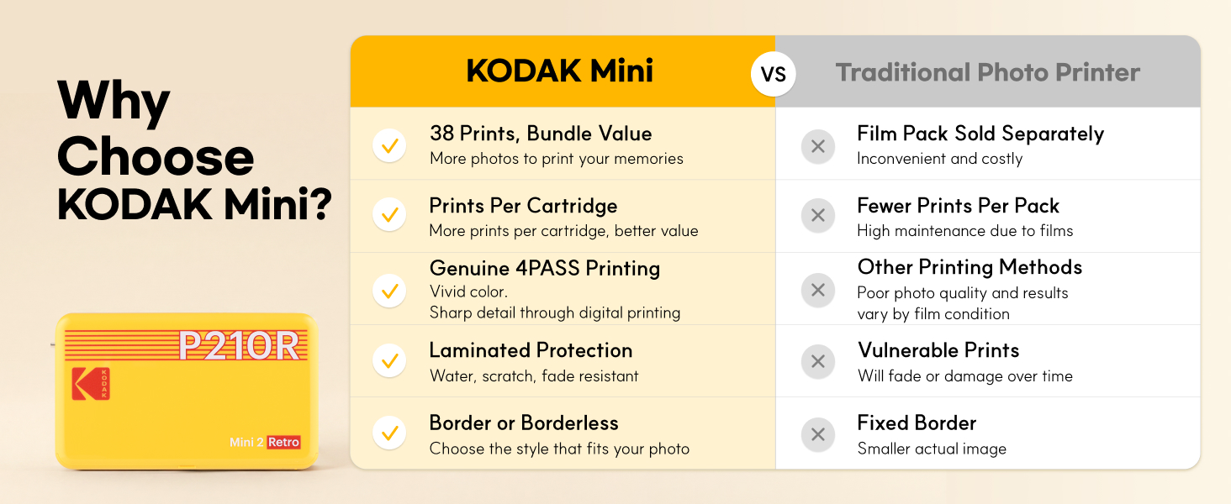Select the X icon for Other Printing Methods
Image resolution: width=1231 pixels, height=504 pixels.
tap(817, 291)
